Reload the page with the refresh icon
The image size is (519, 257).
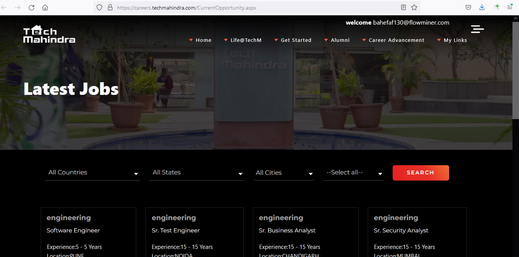pyautogui.click(x=31, y=7)
